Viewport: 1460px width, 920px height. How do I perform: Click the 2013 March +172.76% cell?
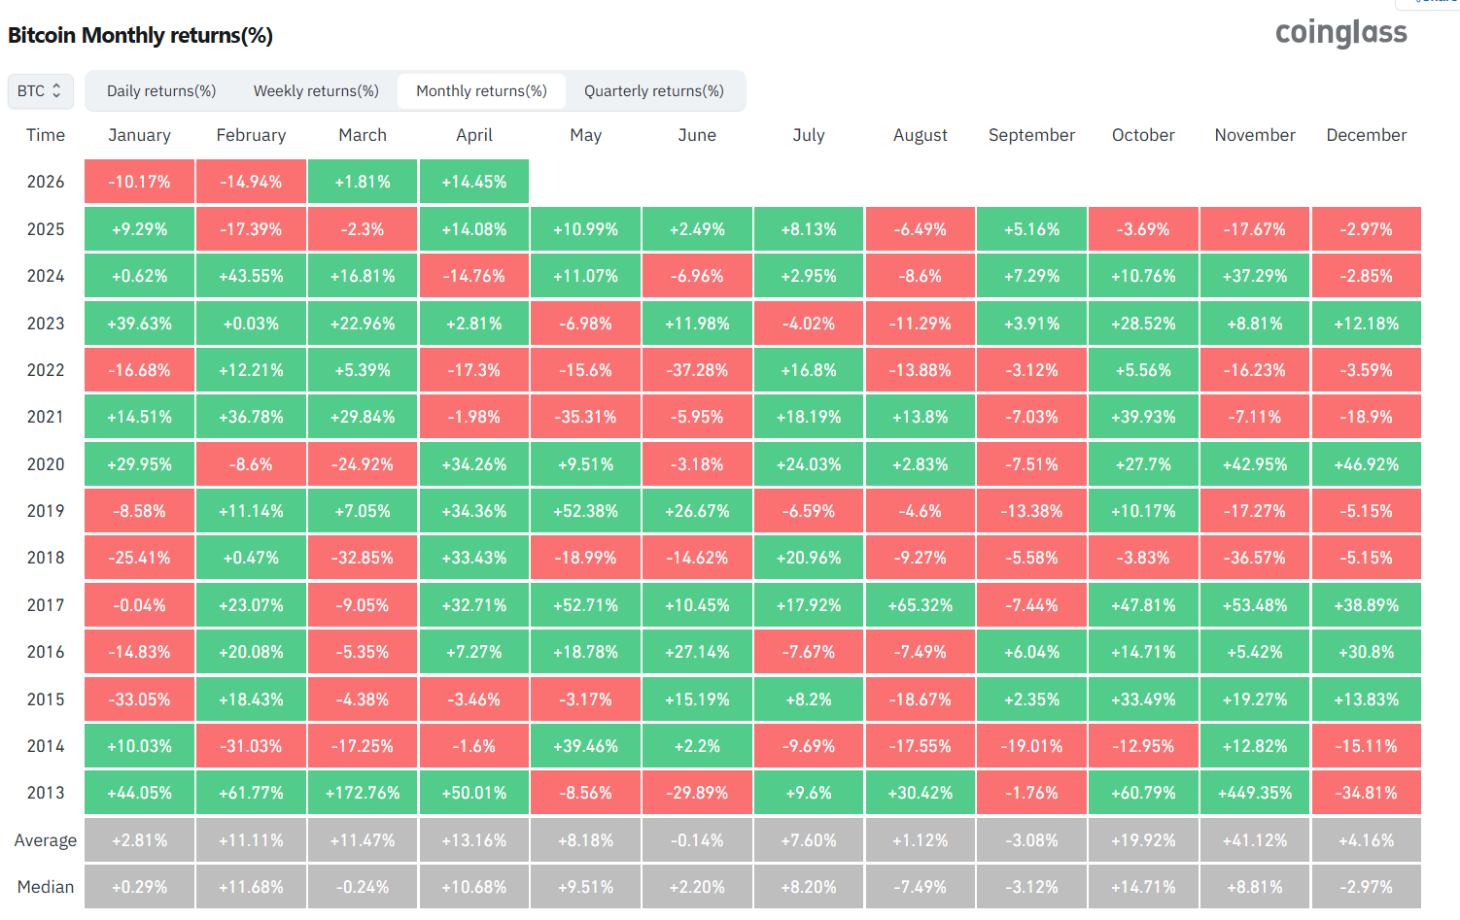(x=363, y=793)
